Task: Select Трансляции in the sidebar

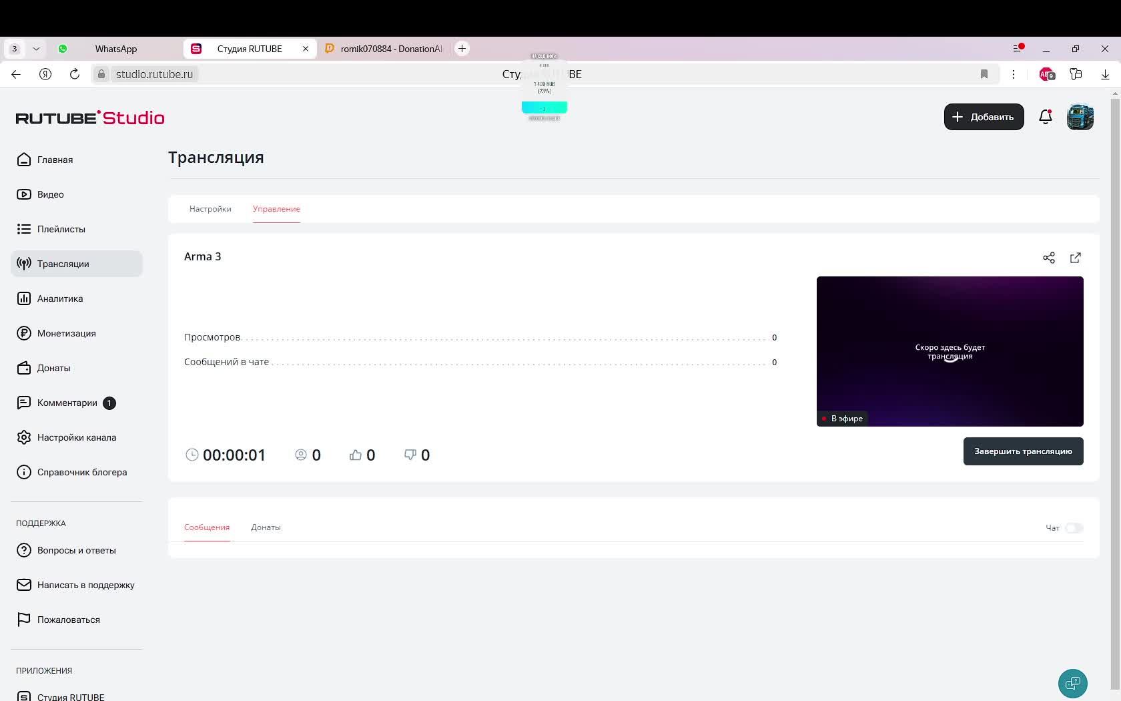Action: coord(77,264)
